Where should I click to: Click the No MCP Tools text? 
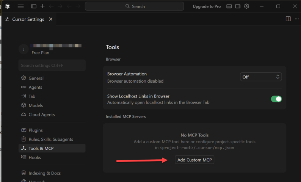(x=194, y=135)
